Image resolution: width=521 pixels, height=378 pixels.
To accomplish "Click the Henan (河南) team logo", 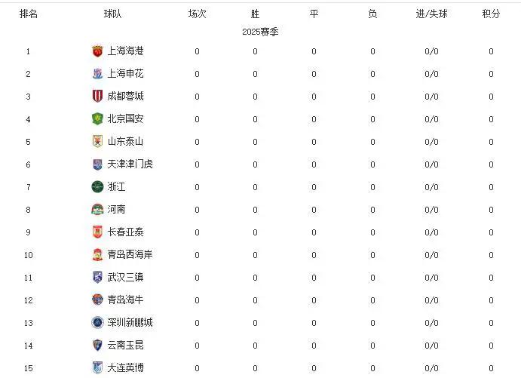I will coord(97,210).
